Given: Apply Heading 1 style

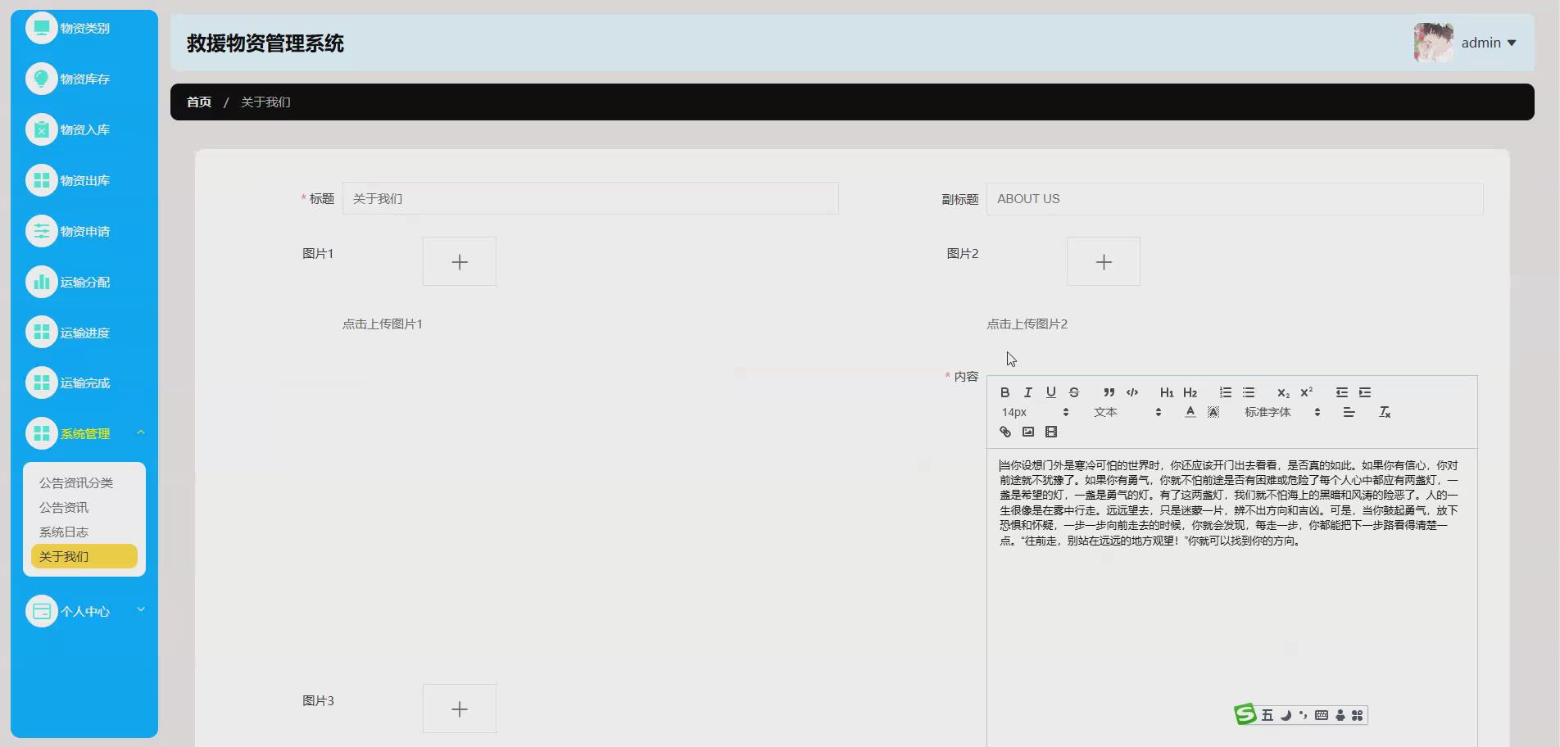Looking at the screenshot, I should pos(1167,392).
